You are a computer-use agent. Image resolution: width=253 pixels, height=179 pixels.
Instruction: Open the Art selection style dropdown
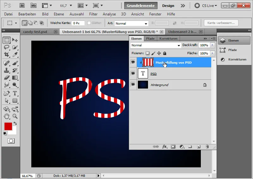(x=131, y=24)
